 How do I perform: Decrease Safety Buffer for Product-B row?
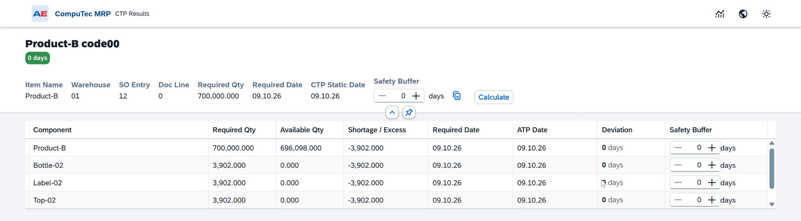click(678, 148)
